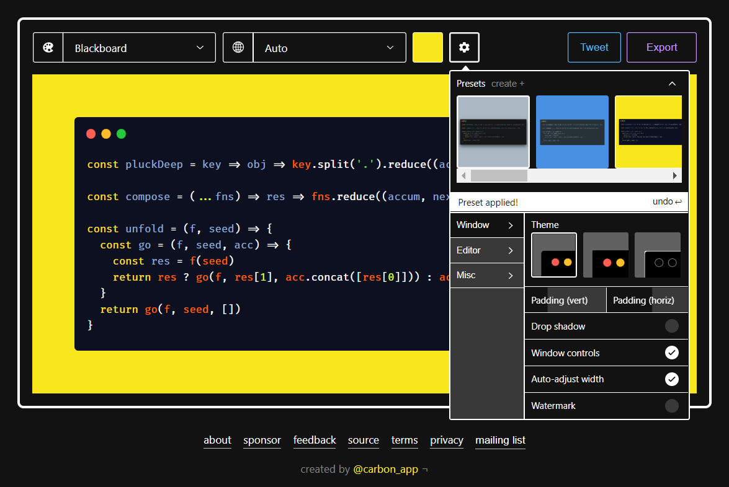Click the 'const pluckDeep' code line
729x487 pixels.
pyautogui.click(x=268, y=164)
